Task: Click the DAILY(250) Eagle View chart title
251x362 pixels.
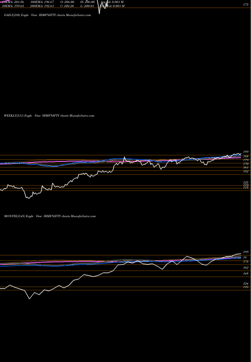Action: 48,15
